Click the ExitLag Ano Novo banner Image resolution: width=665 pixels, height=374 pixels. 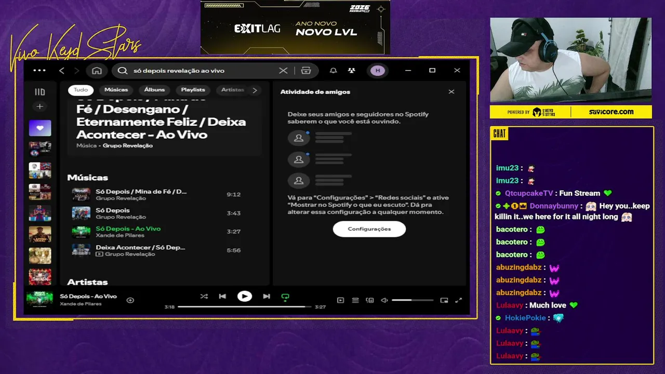pyautogui.click(x=295, y=27)
